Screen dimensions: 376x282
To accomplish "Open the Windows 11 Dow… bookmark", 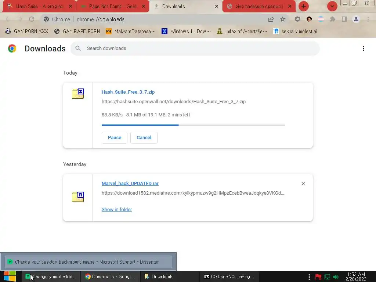I will tap(186, 32).
